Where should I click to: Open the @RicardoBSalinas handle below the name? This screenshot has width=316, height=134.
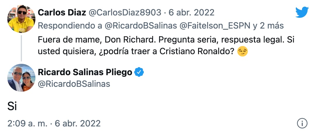(x=74, y=84)
